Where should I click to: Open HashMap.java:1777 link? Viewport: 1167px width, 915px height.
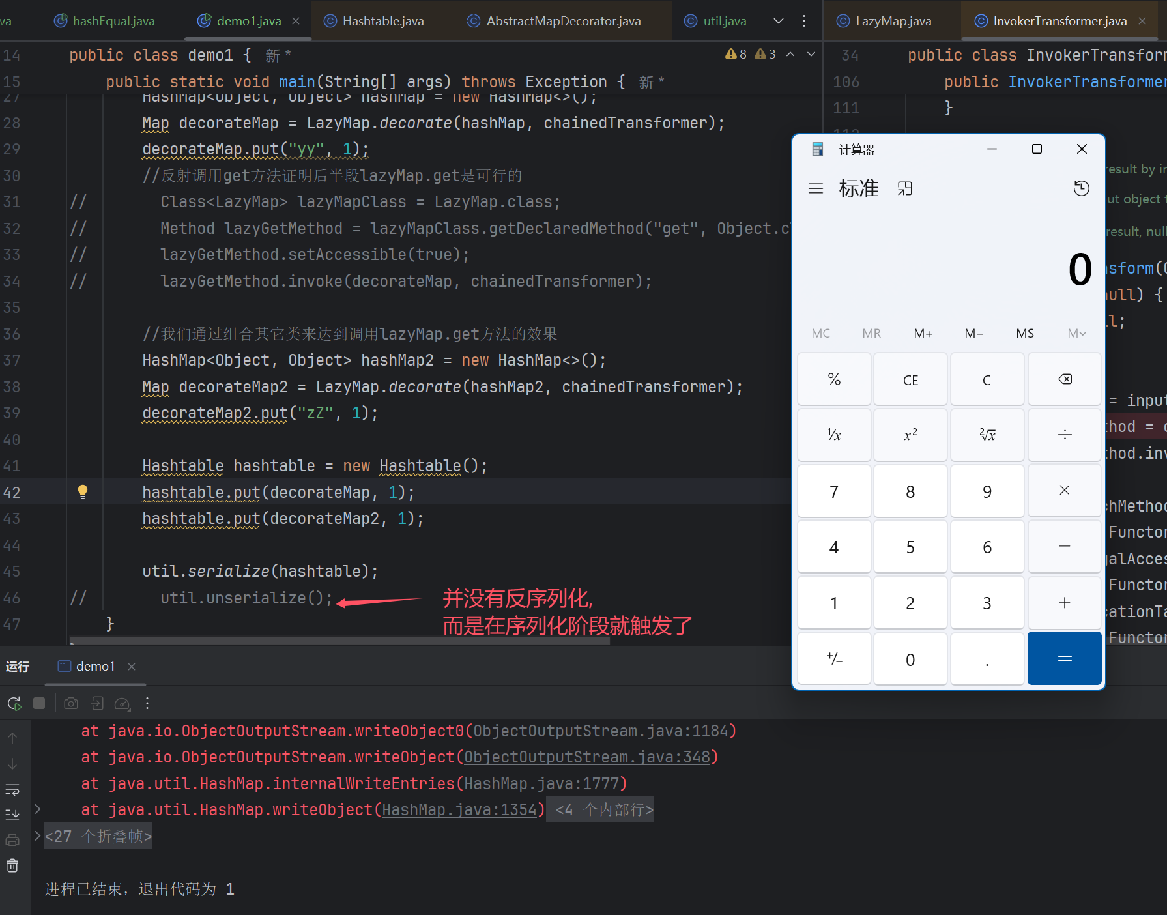[x=541, y=783]
